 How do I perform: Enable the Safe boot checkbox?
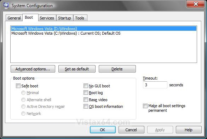pos(18,86)
